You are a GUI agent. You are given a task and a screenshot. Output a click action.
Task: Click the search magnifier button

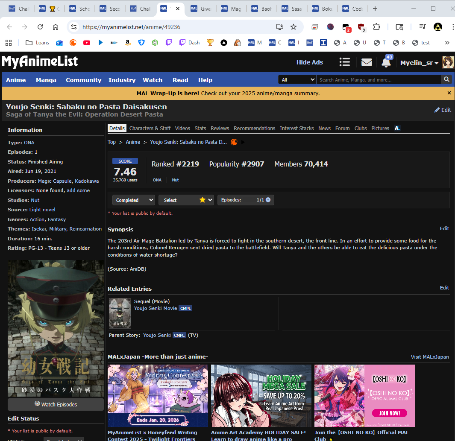(446, 79)
